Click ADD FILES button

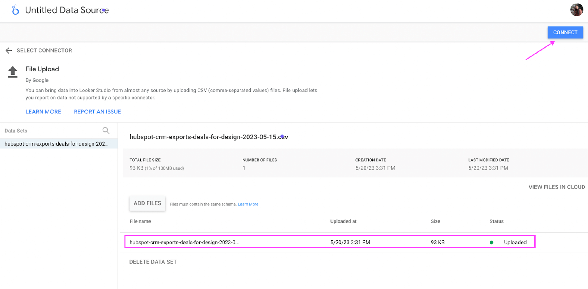147,203
